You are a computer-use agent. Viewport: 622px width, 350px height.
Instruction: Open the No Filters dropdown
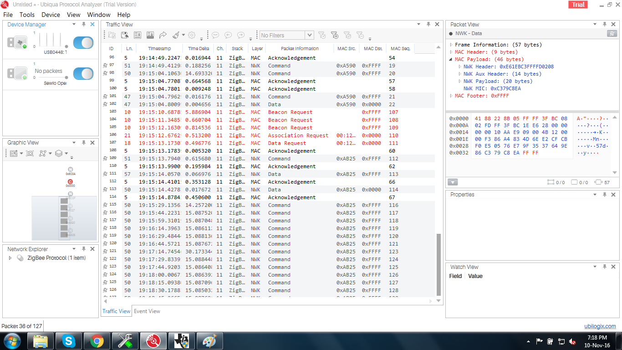coord(309,35)
